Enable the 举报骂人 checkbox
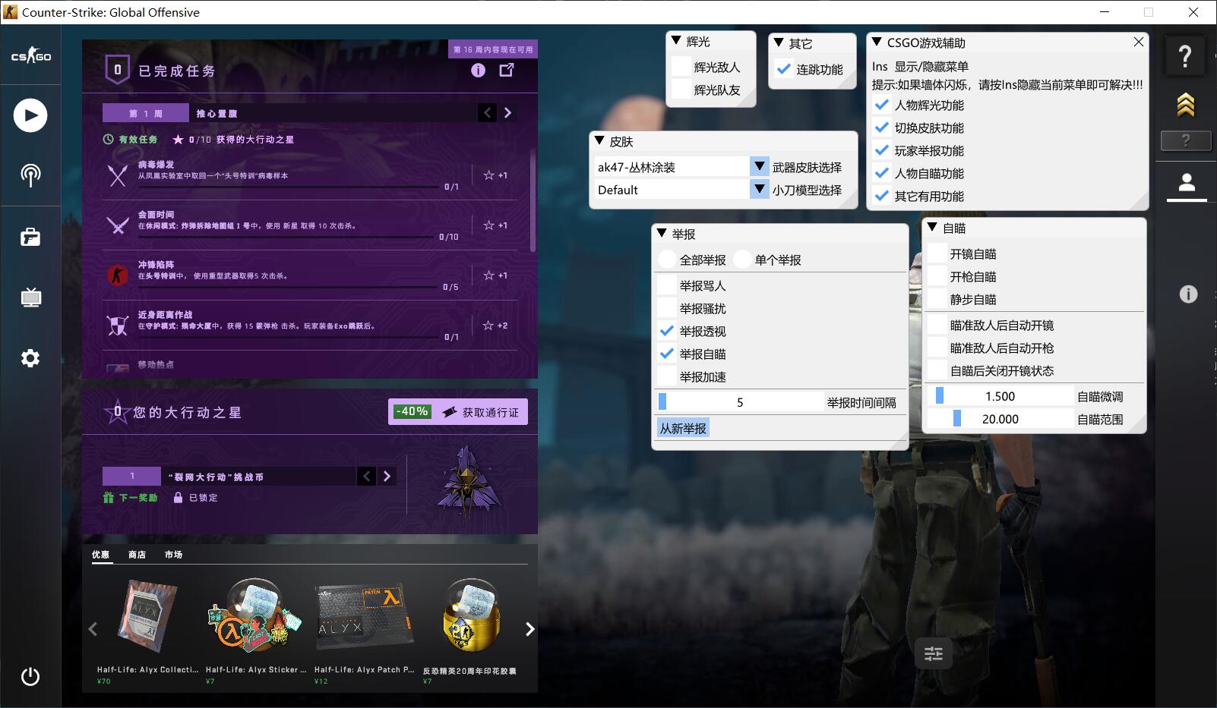1217x708 pixels. (666, 285)
